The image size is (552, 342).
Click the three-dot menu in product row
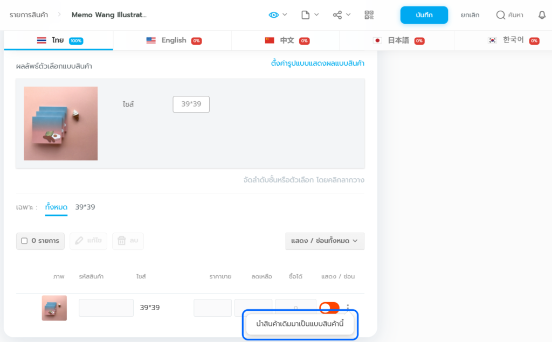coord(348,308)
